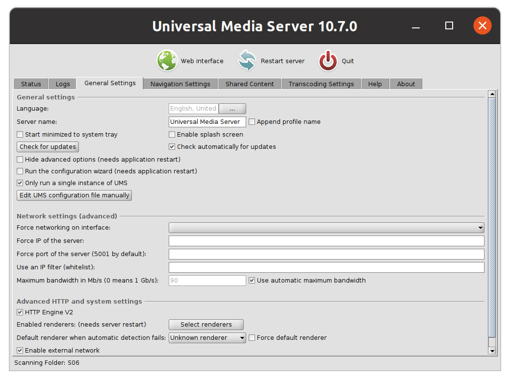Uncheck automatic update checking

(172, 146)
